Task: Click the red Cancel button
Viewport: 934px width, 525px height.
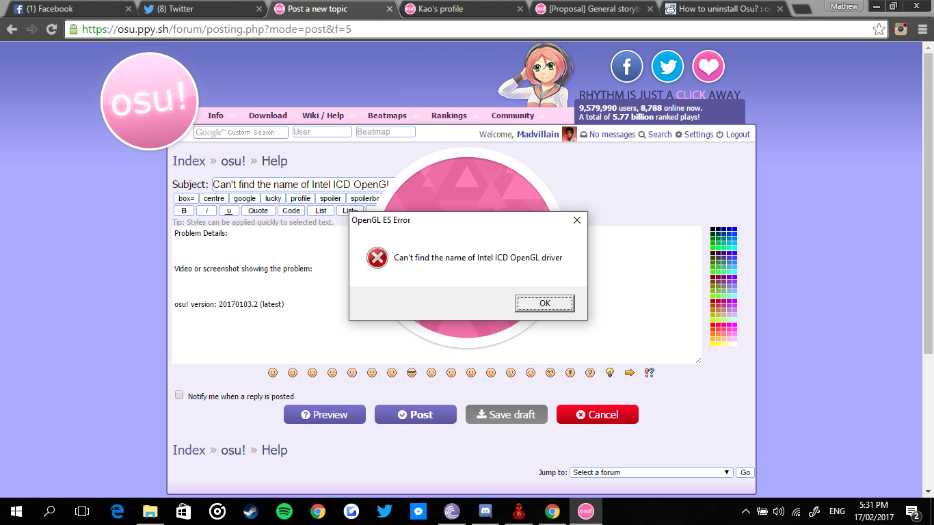Action: pyautogui.click(x=598, y=414)
